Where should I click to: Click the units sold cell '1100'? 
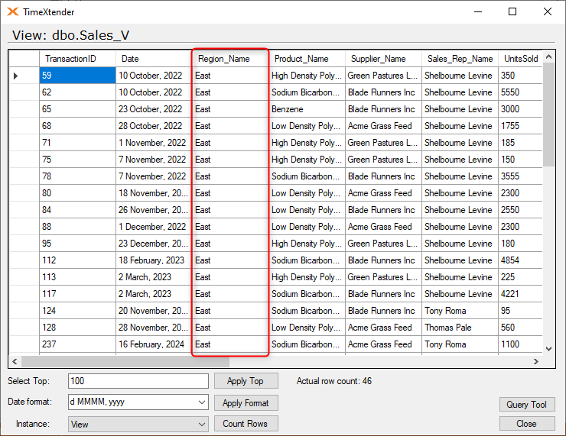point(521,344)
